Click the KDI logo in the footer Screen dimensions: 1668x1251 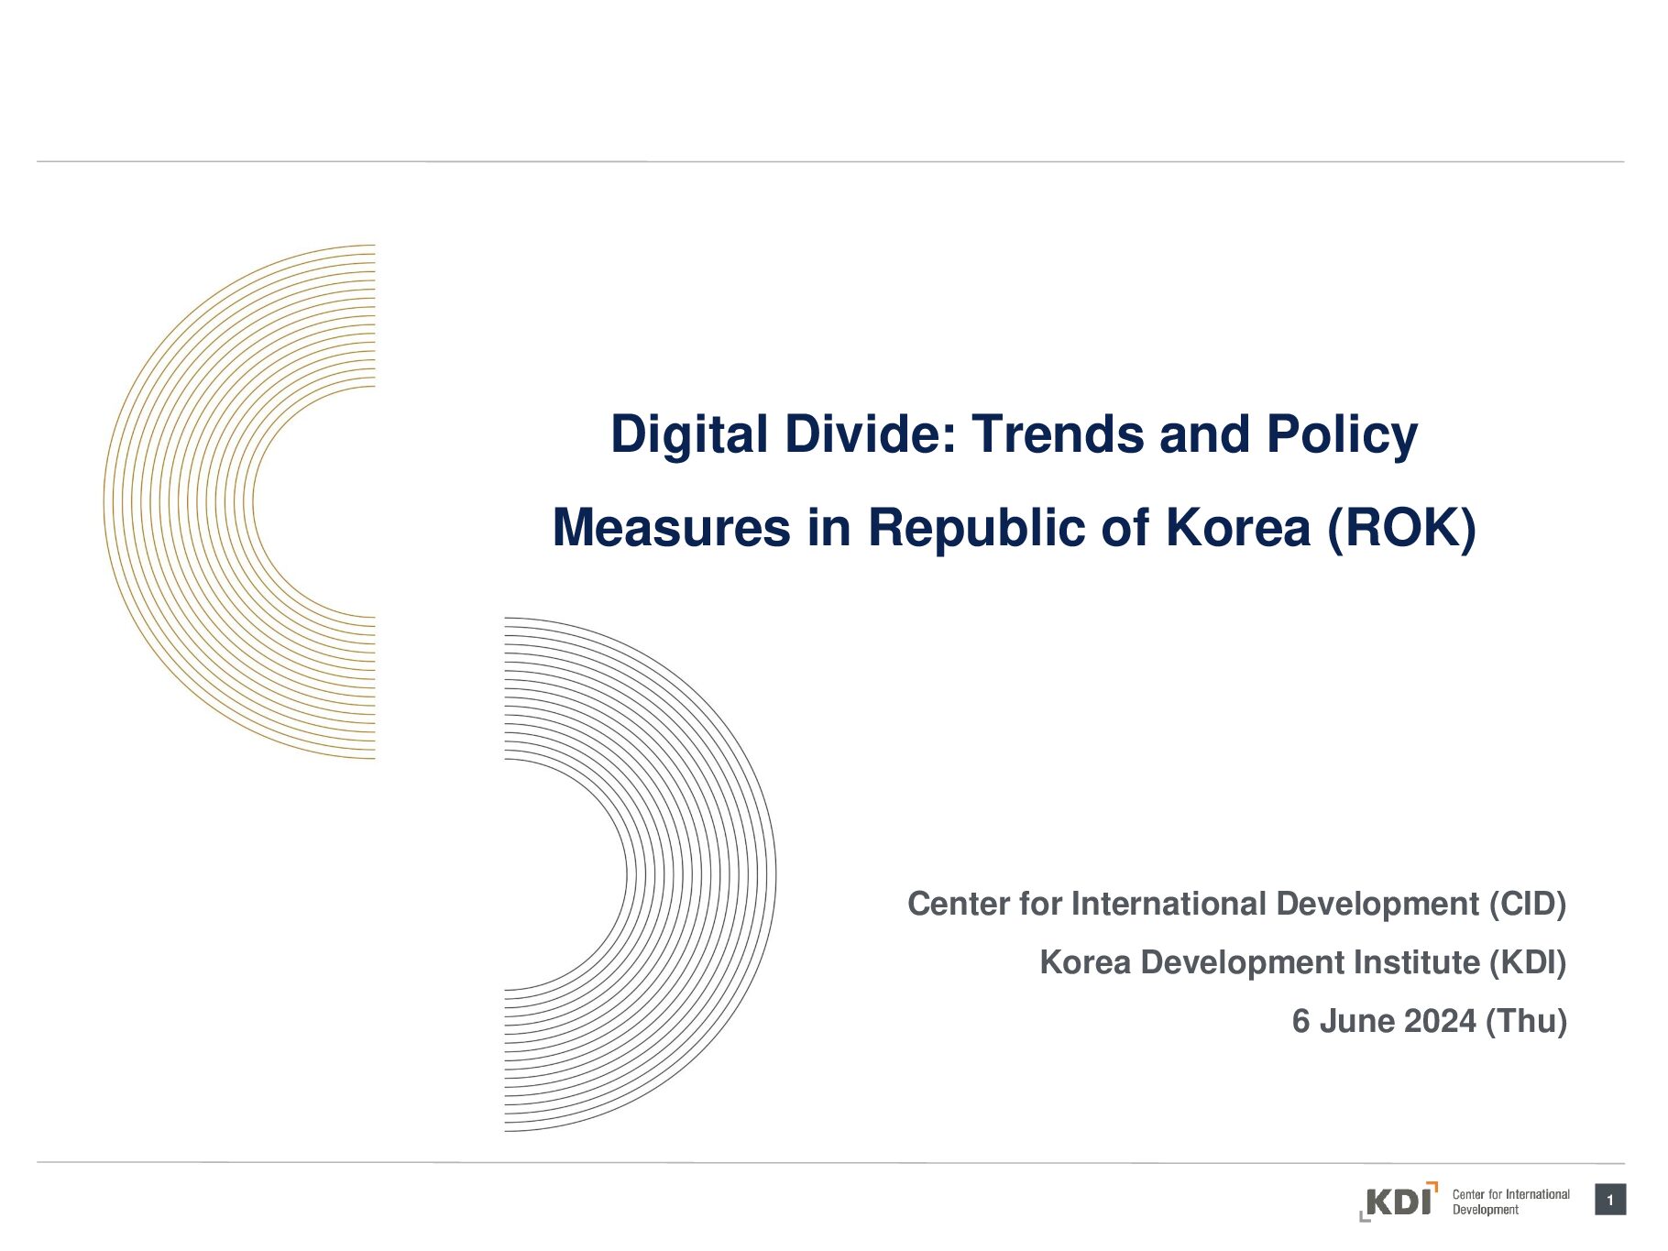click(x=1398, y=1202)
